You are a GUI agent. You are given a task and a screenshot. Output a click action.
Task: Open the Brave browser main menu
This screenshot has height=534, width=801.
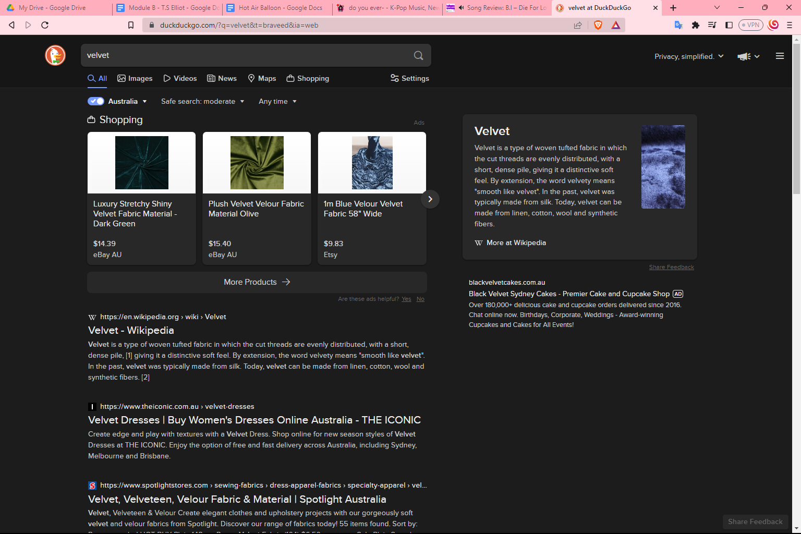[790, 25]
